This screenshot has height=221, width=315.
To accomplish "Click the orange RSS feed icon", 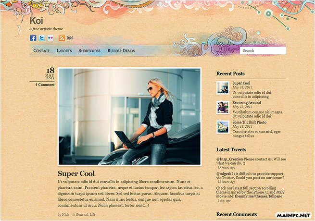I will coord(62,38).
